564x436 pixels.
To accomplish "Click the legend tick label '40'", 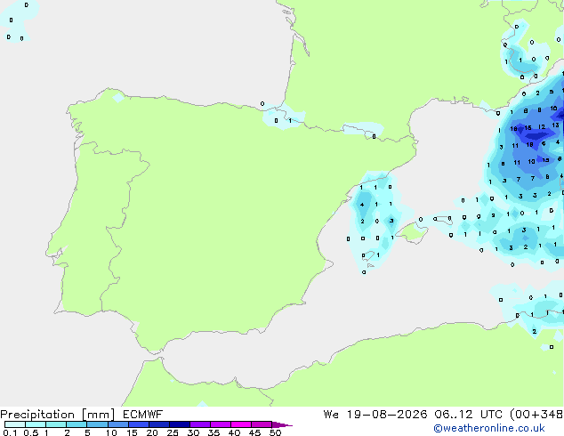I will coord(234,432).
